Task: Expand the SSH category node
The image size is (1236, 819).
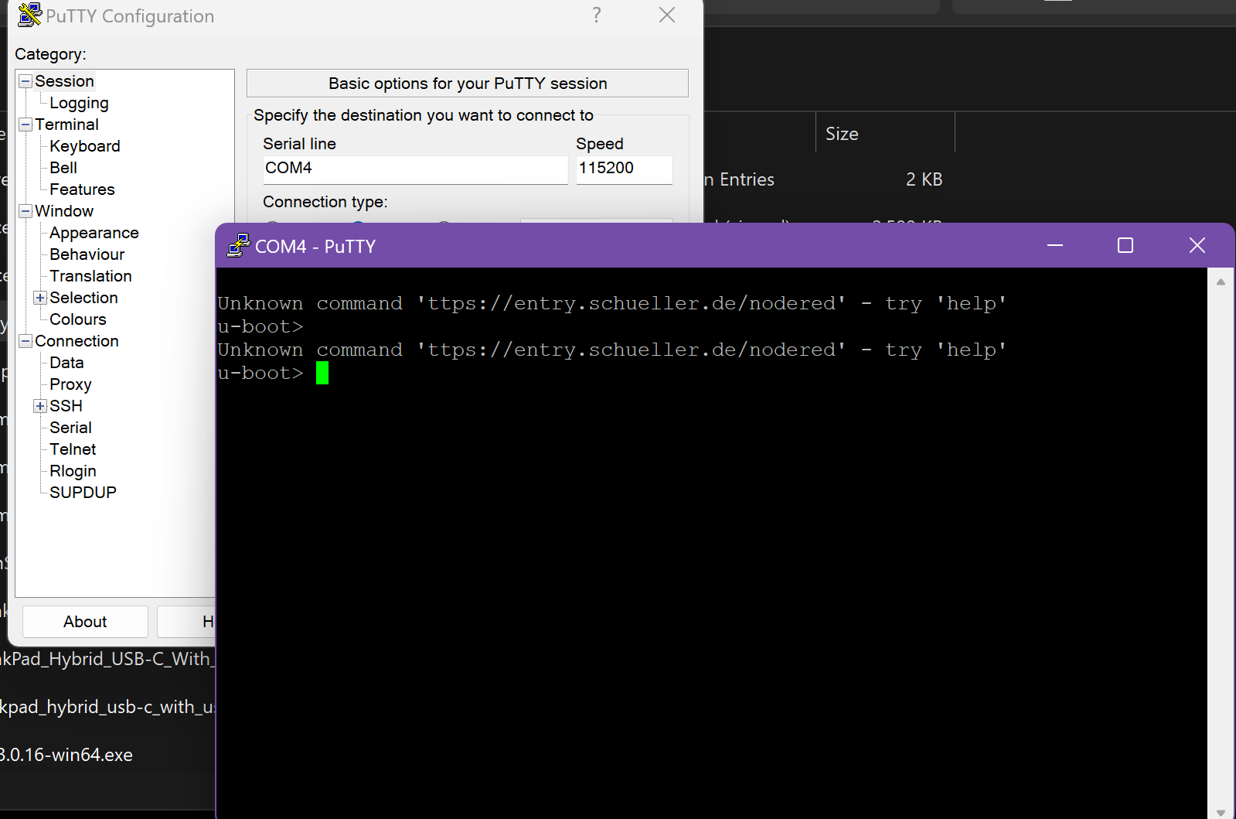Action: pyautogui.click(x=40, y=406)
